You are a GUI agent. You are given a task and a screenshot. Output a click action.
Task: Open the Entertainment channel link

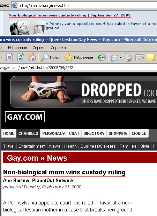click(32, 146)
